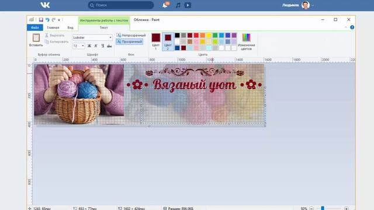
Task: Click Людмила profile avatar
Action: (306, 5)
